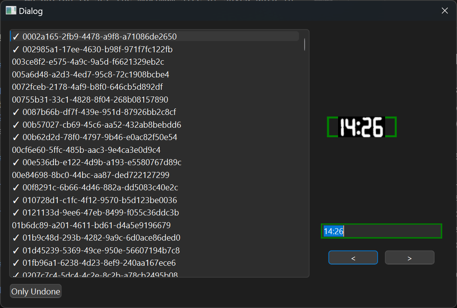The height and width of the screenshot is (308, 457).
Task: Toggle the Only Undone button
Action: pyautogui.click(x=36, y=291)
